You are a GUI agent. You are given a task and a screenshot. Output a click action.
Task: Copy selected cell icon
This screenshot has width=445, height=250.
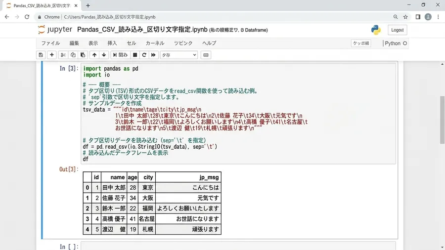73,55
